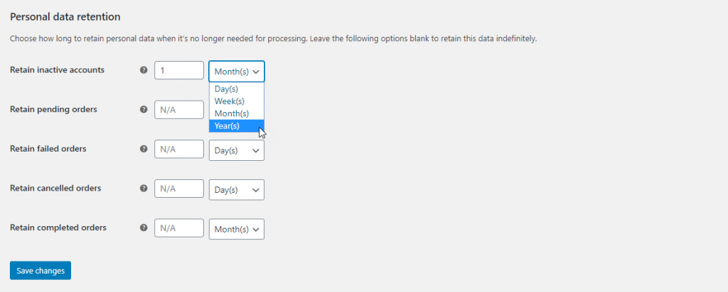Click the Retain cancelled orders N/A field
Screen dimensions: 728x292
[x=179, y=189]
